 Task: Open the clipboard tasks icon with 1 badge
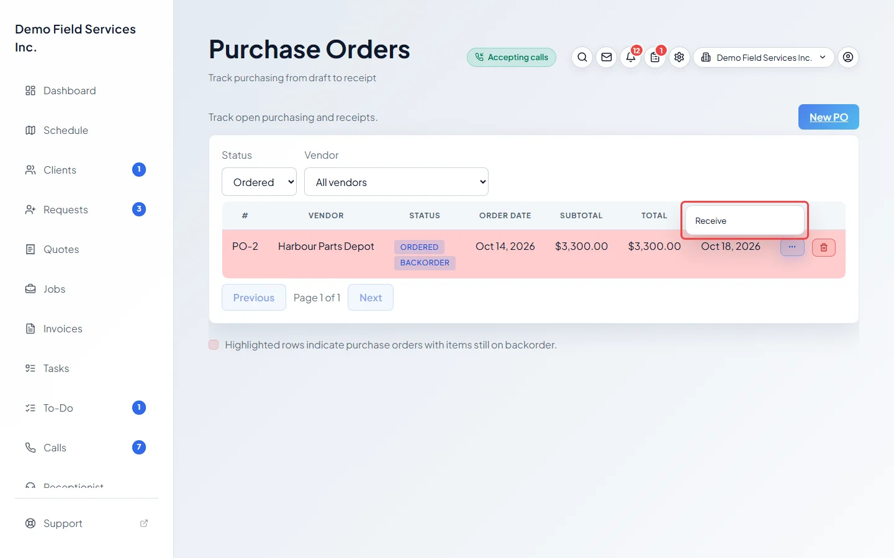coord(655,57)
